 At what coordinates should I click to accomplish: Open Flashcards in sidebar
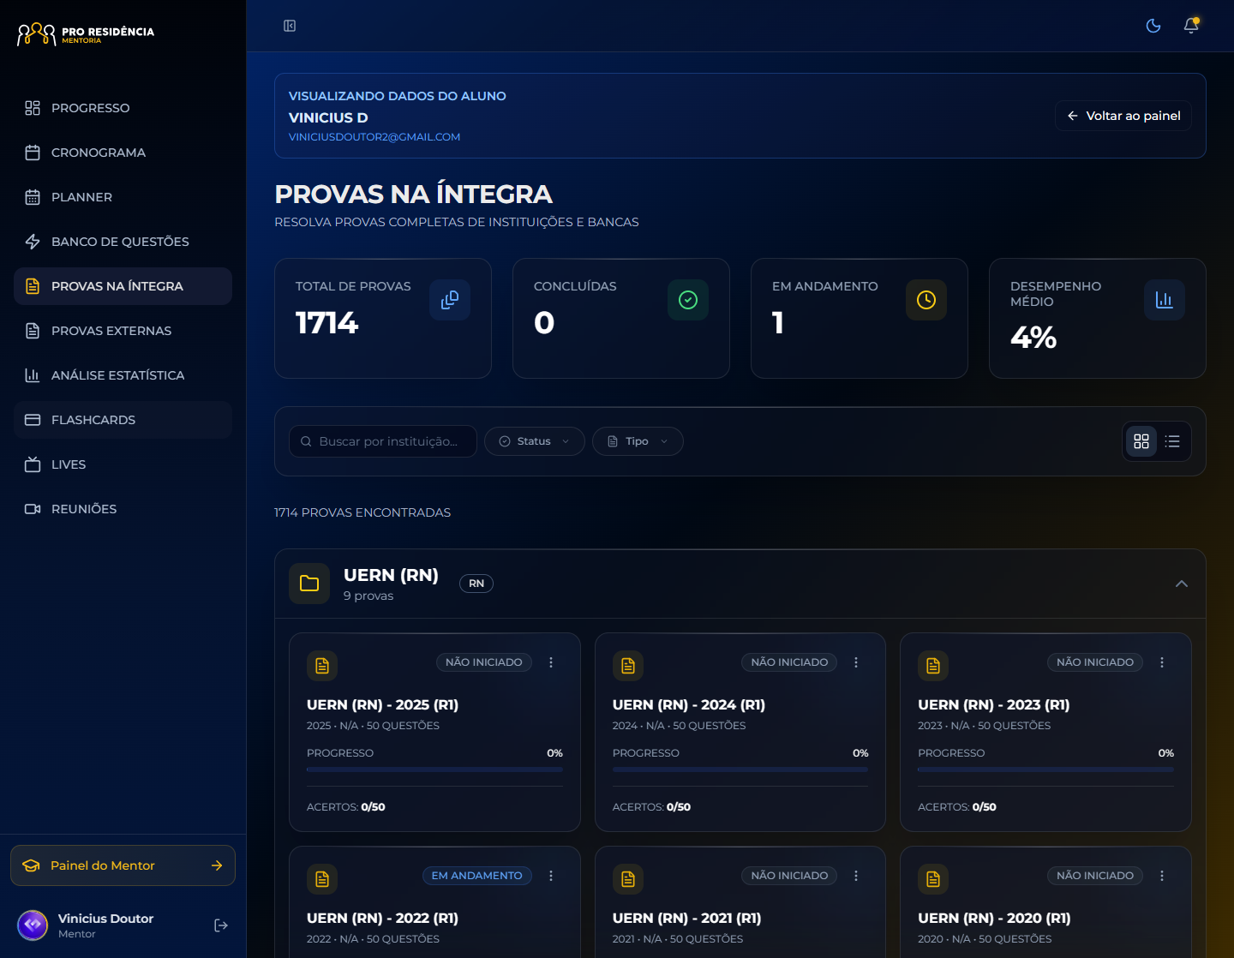click(123, 420)
